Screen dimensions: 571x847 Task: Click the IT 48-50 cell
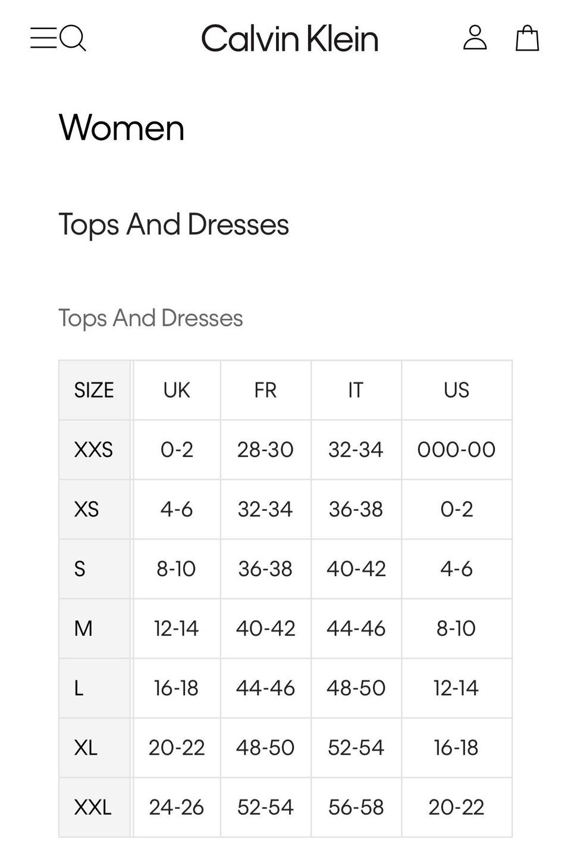[356, 688]
